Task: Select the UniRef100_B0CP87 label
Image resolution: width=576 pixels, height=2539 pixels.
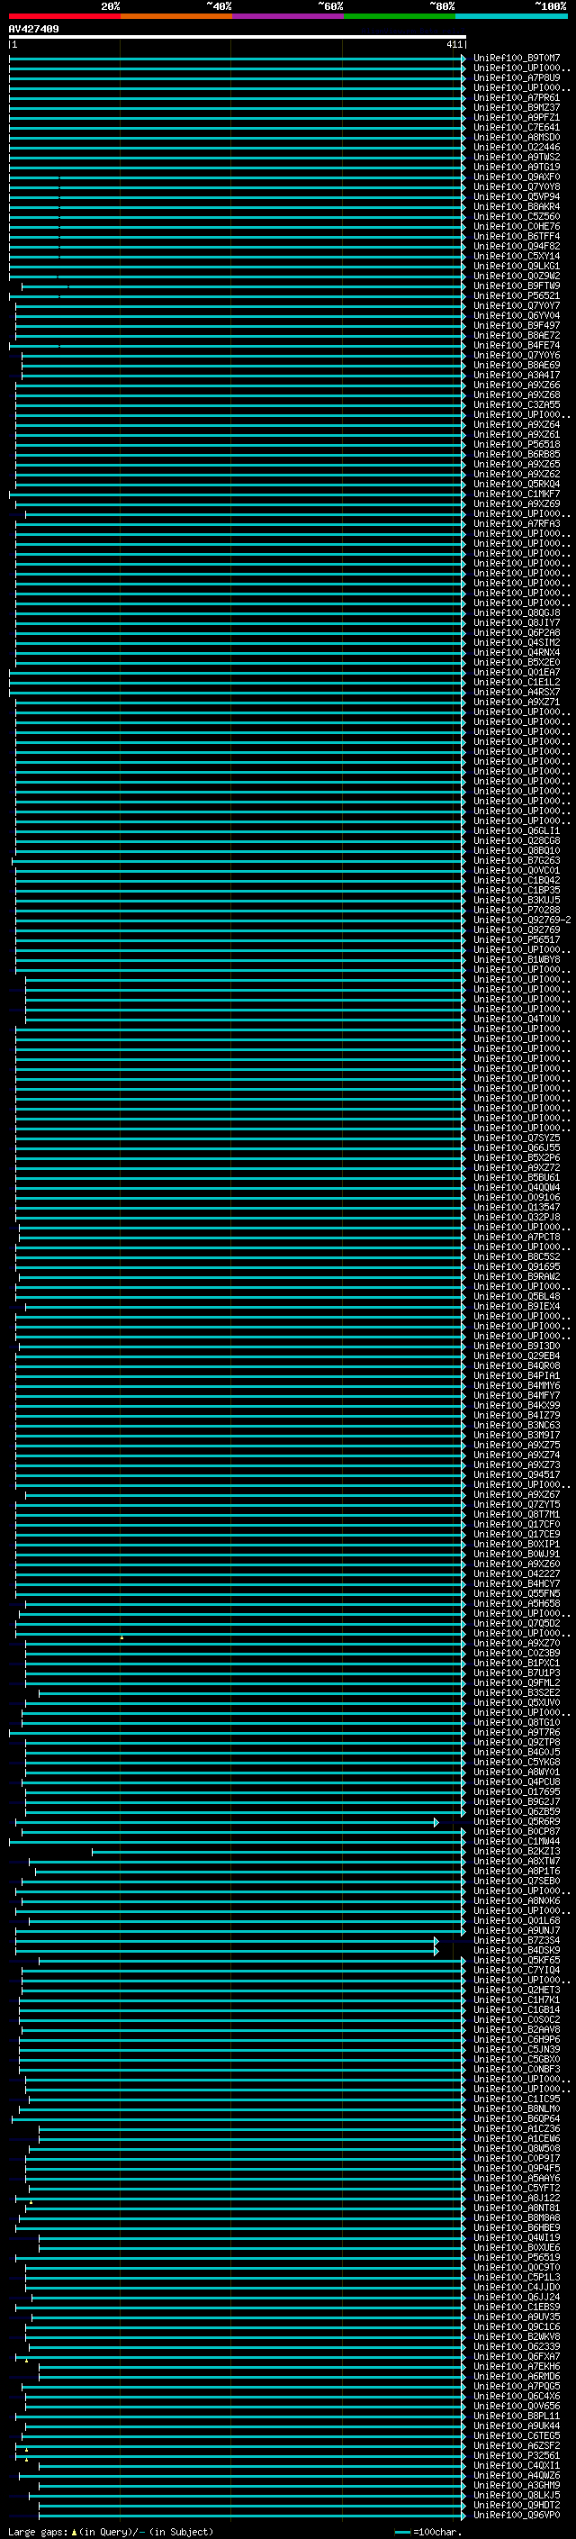Action: 517,1831
